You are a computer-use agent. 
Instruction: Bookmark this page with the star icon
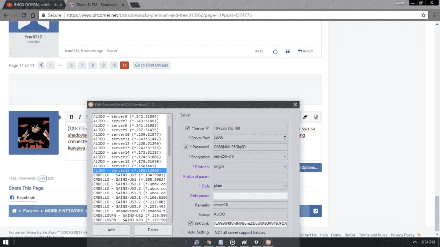coord(424,15)
